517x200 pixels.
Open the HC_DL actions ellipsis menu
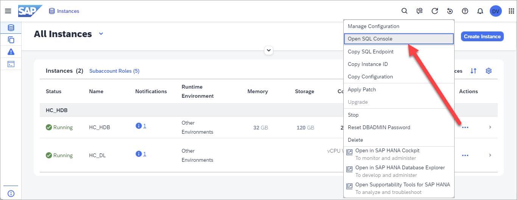[465, 155]
